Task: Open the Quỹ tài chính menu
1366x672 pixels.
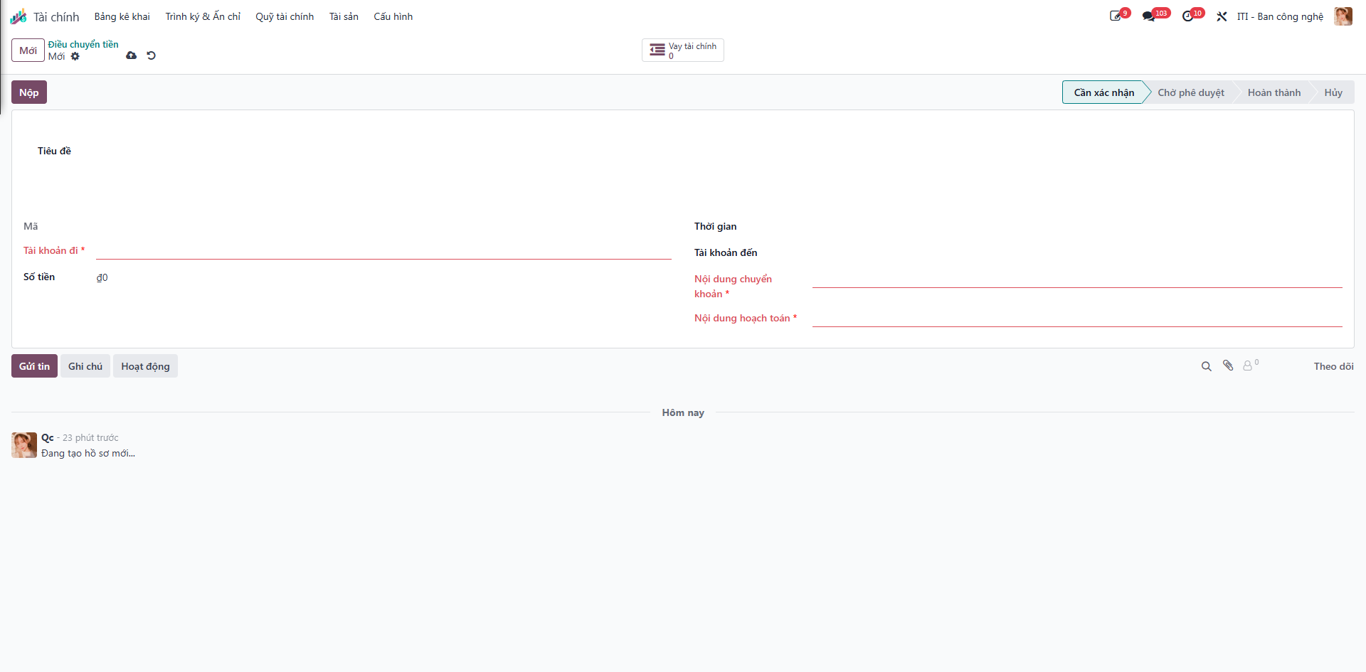Action: click(x=285, y=16)
